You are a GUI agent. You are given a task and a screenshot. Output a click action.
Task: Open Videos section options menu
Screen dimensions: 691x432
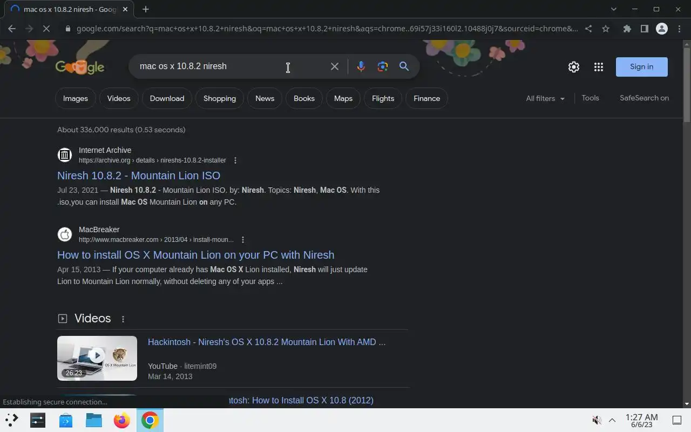(123, 319)
